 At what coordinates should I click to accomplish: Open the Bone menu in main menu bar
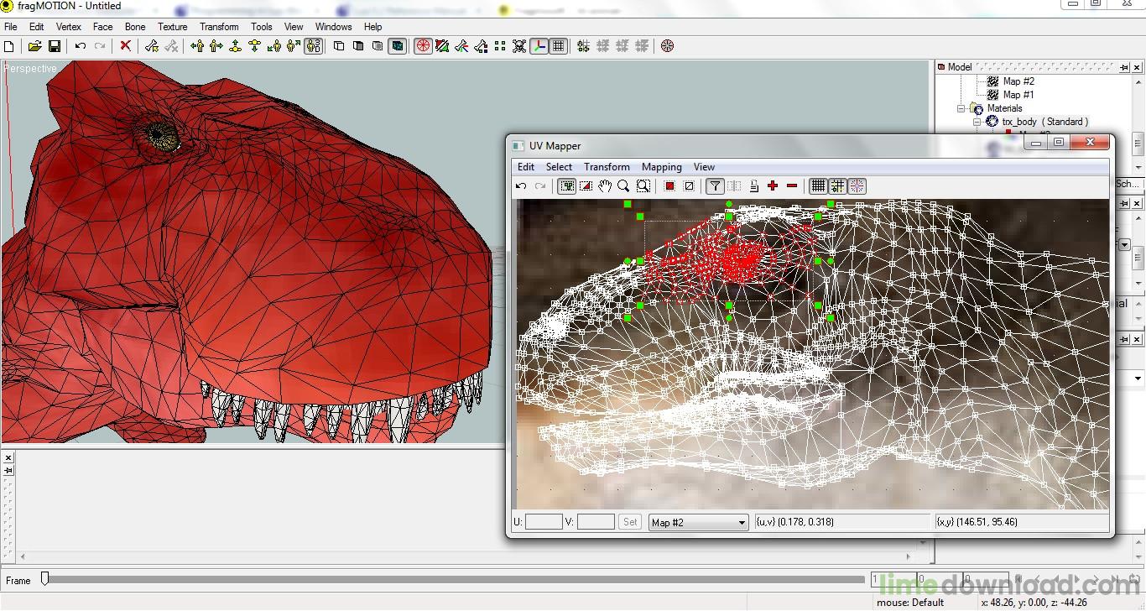[x=135, y=27]
